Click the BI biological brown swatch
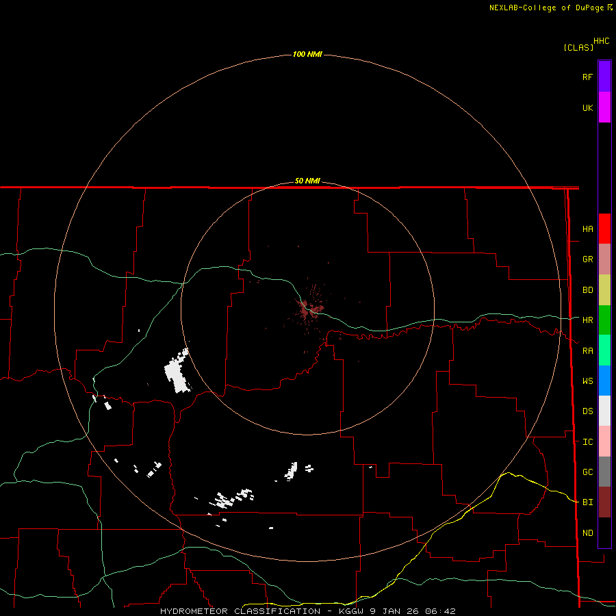This screenshot has width=616, height=616. 604,502
